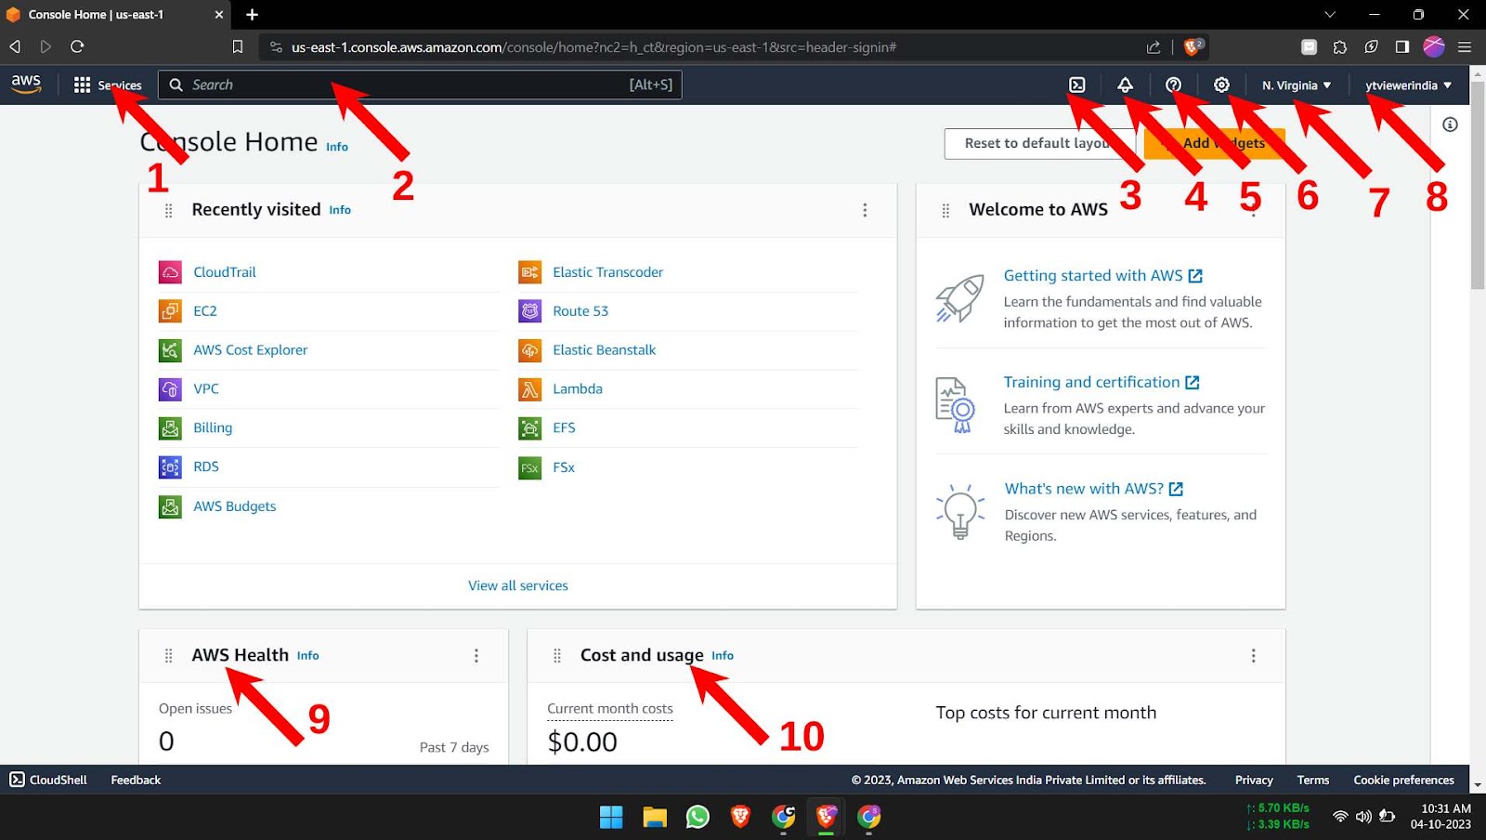Open the browser tab search chevron

[1330, 14]
